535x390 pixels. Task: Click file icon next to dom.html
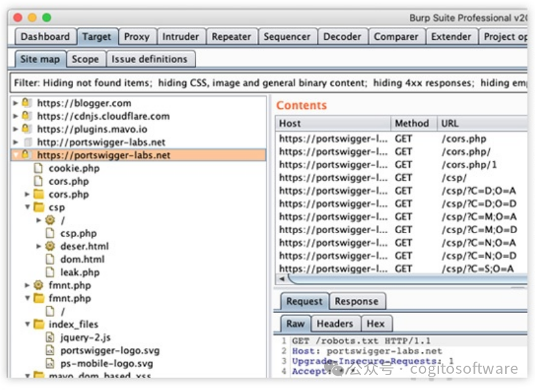pyautogui.click(x=50, y=259)
